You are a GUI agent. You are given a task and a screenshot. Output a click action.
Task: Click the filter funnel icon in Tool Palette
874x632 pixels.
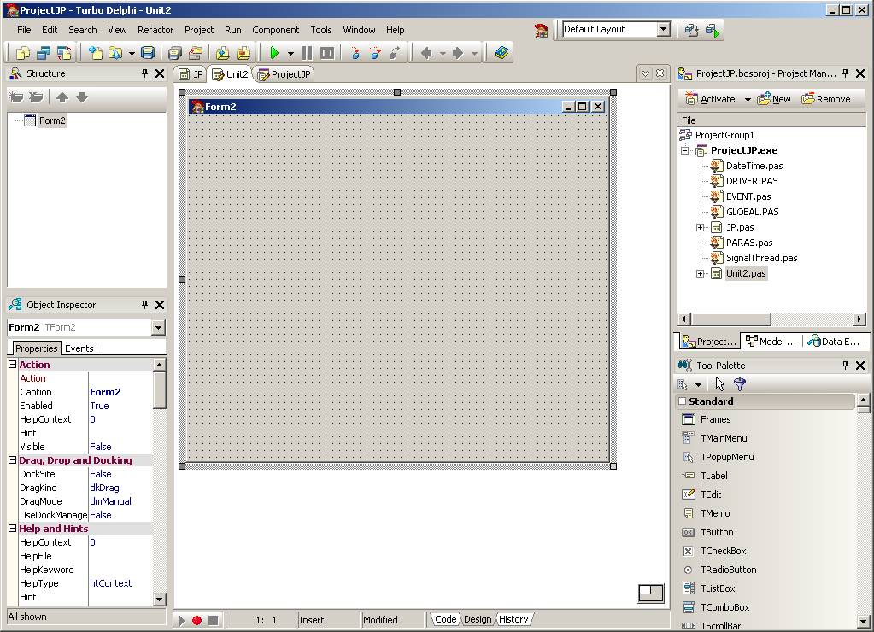tap(740, 384)
